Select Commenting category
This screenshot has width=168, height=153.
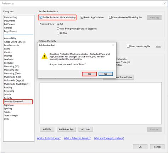coord(10,17)
